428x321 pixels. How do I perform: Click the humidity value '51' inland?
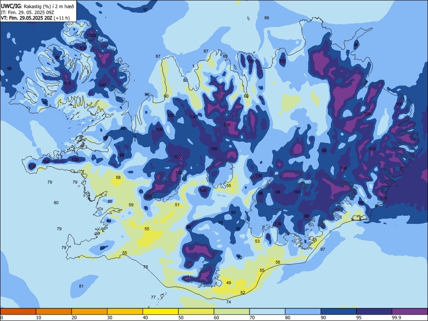[177, 205]
